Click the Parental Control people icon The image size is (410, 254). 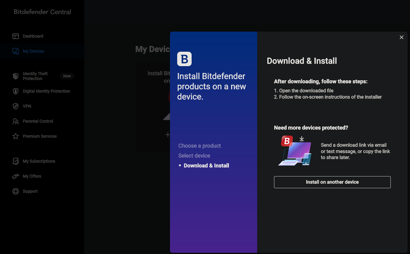(16, 121)
